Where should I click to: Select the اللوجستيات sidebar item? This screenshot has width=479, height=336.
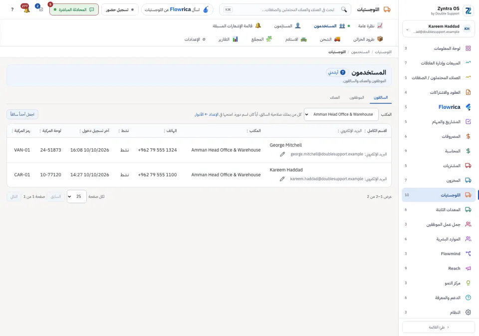438,195
